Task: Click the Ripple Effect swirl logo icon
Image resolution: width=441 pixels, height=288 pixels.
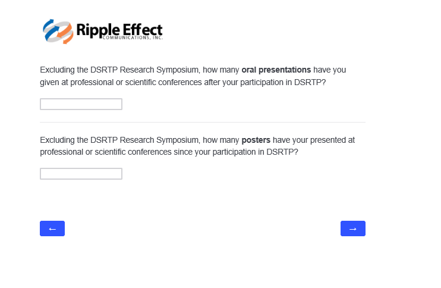Action: coord(58,32)
